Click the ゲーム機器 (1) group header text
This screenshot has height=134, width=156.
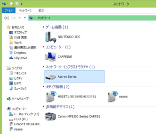point(57,27)
